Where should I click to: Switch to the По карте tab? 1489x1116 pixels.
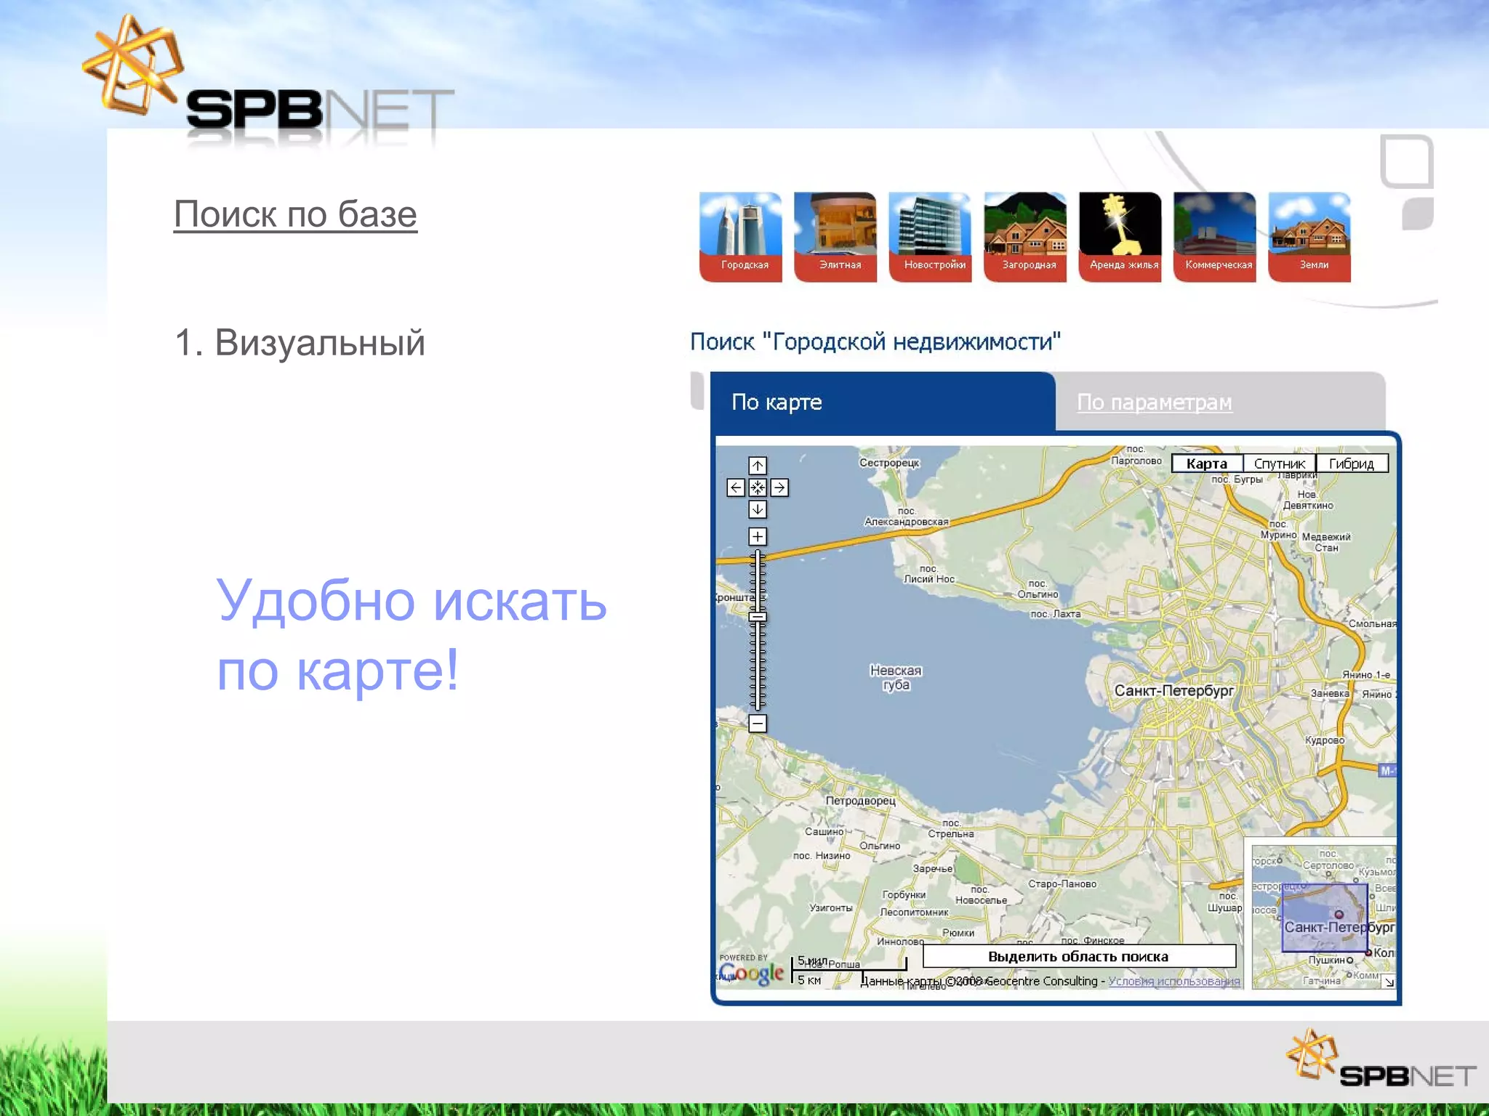tap(883, 402)
